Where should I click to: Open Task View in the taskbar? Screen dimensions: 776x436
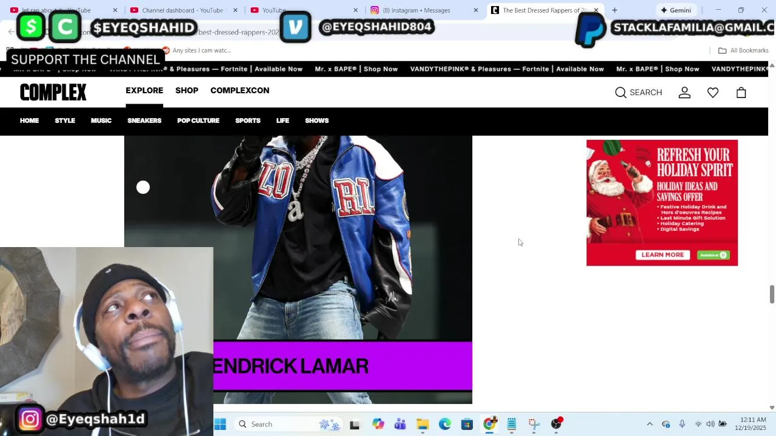[355, 424]
